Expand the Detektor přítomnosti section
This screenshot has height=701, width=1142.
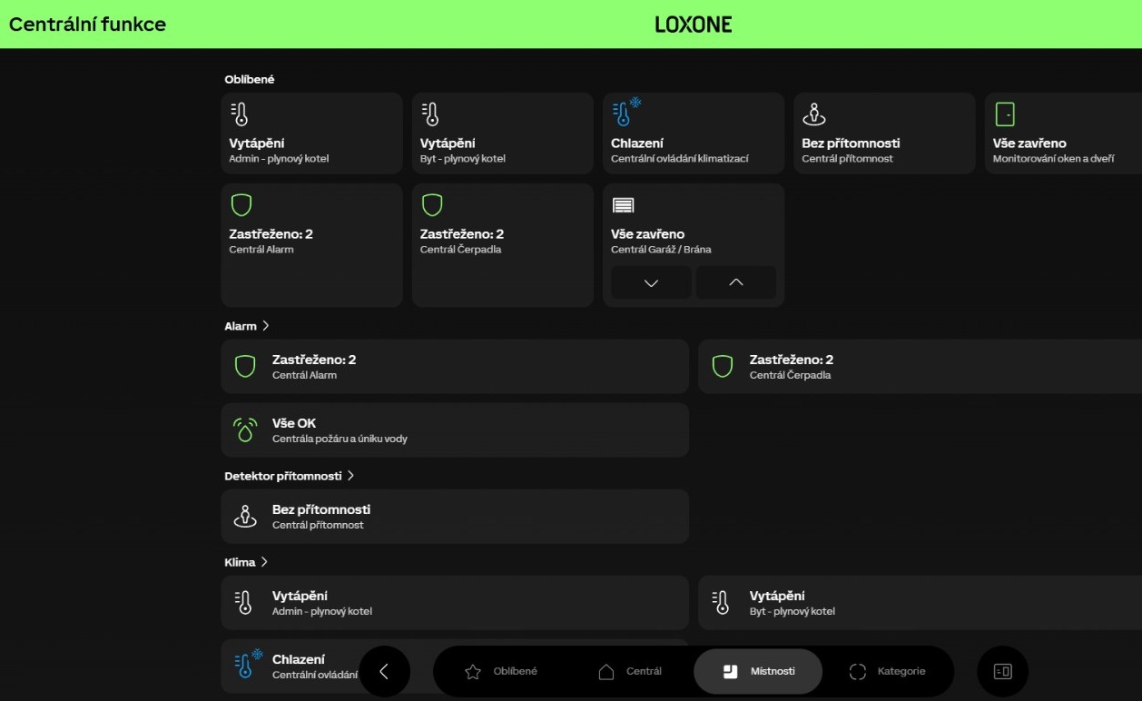click(290, 476)
